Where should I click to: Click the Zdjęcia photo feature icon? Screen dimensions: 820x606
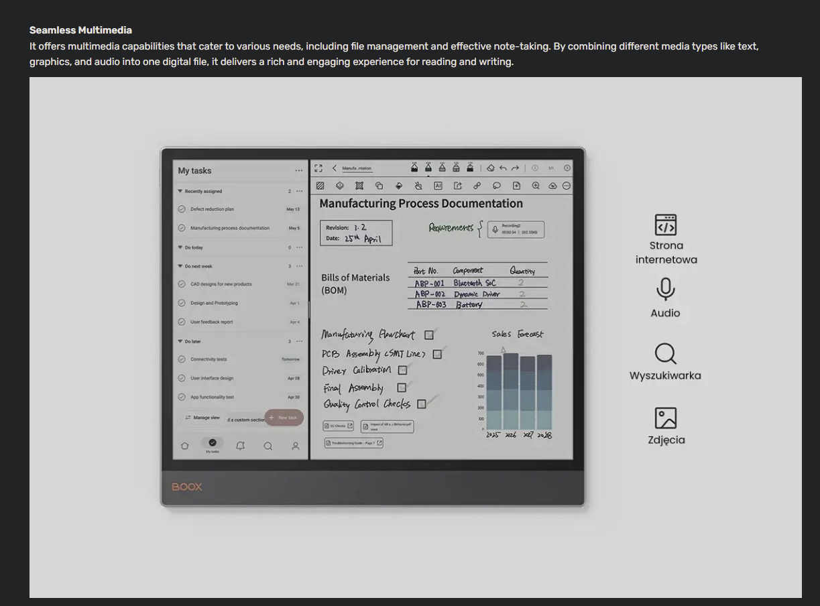pos(666,418)
